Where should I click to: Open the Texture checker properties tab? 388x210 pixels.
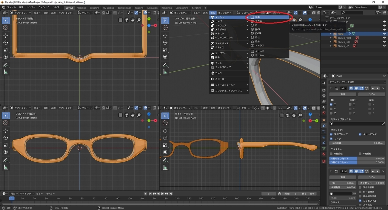(x=324, y=161)
